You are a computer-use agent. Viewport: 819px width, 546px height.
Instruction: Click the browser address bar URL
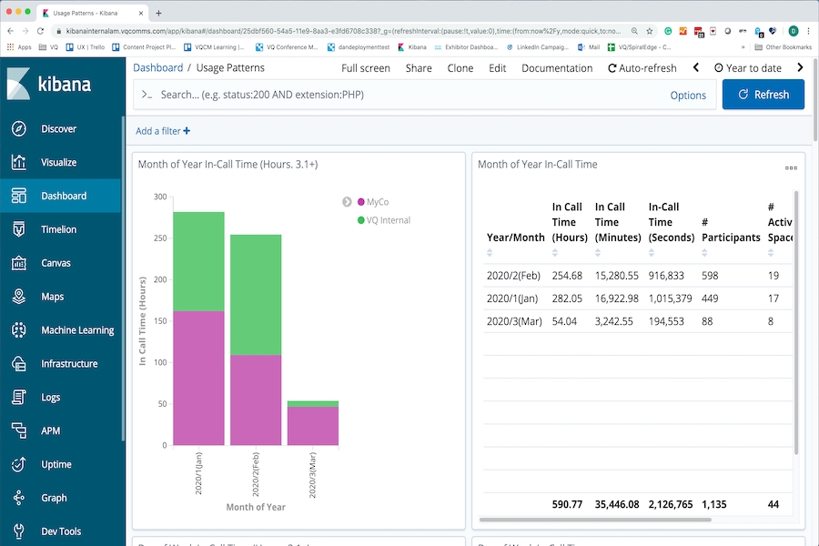click(343, 31)
